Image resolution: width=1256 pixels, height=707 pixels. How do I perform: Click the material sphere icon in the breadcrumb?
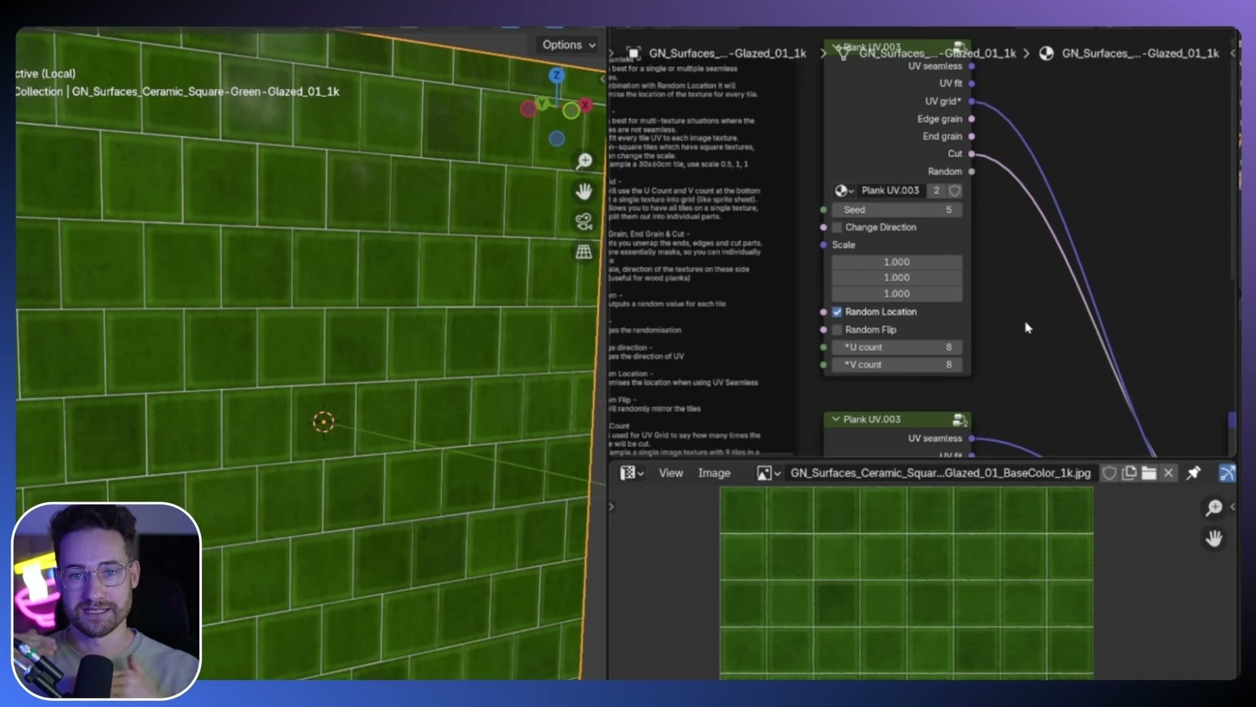point(1046,54)
